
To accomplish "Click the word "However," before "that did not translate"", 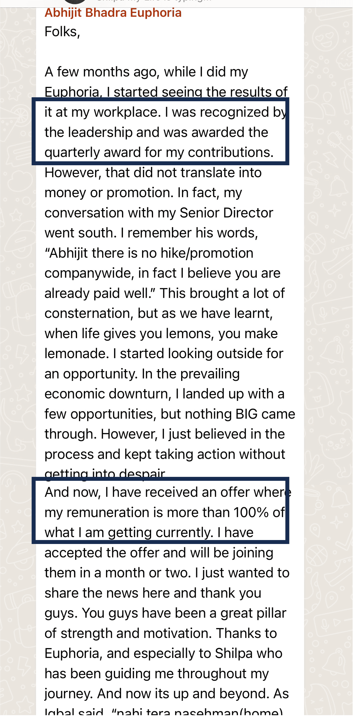I will pos(73,173).
